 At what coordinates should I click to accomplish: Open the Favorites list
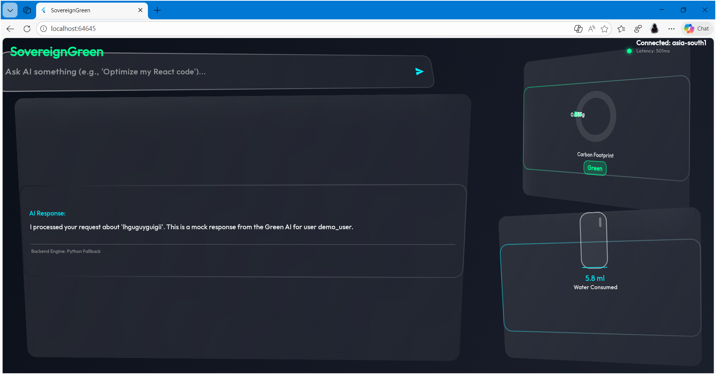pyautogui.click(x=621, y=29)
